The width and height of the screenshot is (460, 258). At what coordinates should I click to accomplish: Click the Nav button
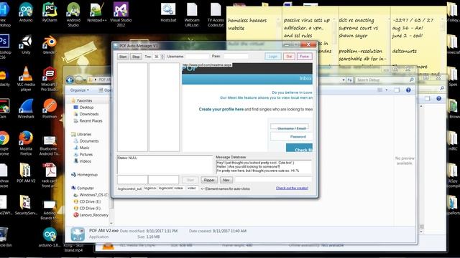pos(226,180)
